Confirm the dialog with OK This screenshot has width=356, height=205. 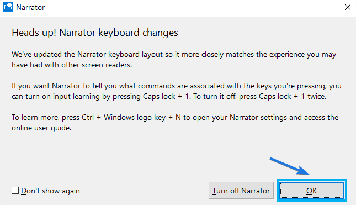pyautogui.click(x=311, y=191)
